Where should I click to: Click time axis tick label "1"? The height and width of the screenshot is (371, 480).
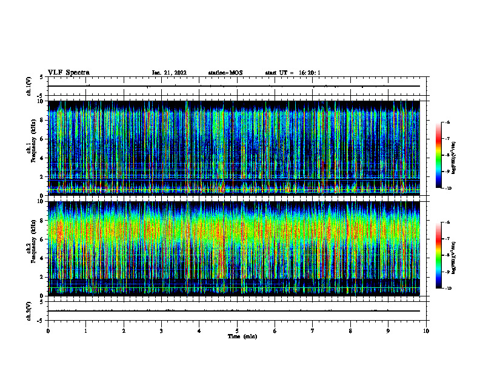tap(85, 331)
